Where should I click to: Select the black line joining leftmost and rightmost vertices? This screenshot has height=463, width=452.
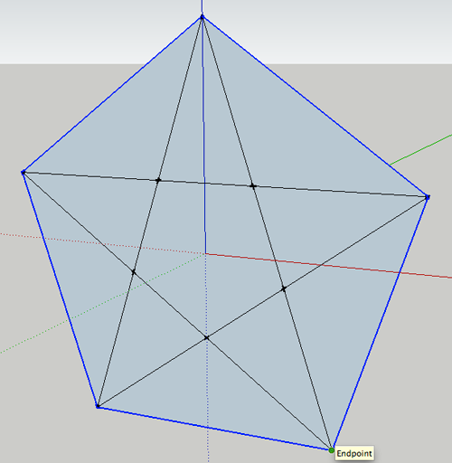pyautogui.click(x=225, y=184)
